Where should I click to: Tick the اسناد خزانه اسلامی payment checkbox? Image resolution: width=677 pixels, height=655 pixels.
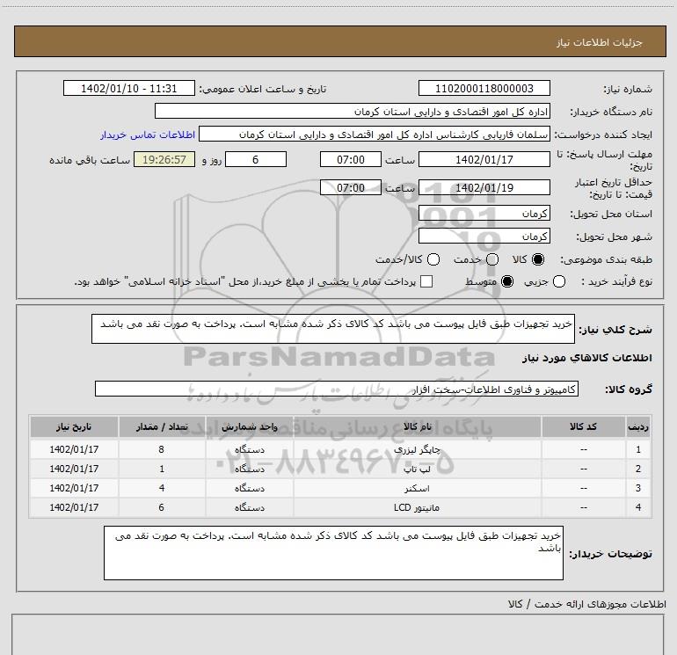[x=426, y=281]
